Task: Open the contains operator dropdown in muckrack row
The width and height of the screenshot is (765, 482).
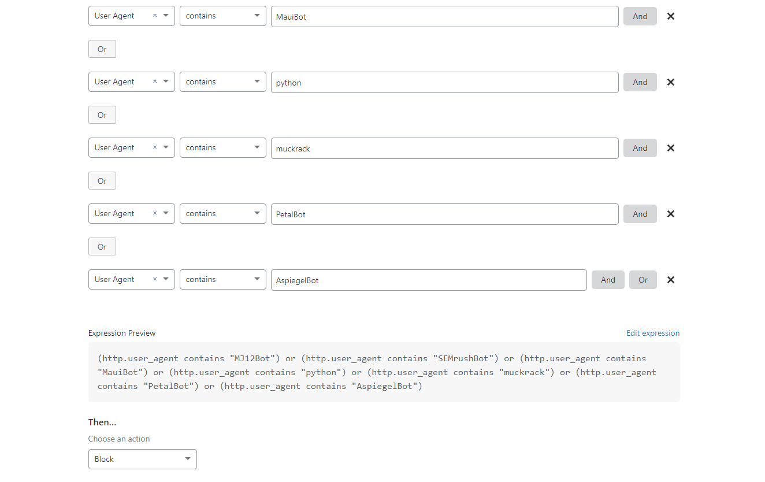Action: click(x=223, y=148)
